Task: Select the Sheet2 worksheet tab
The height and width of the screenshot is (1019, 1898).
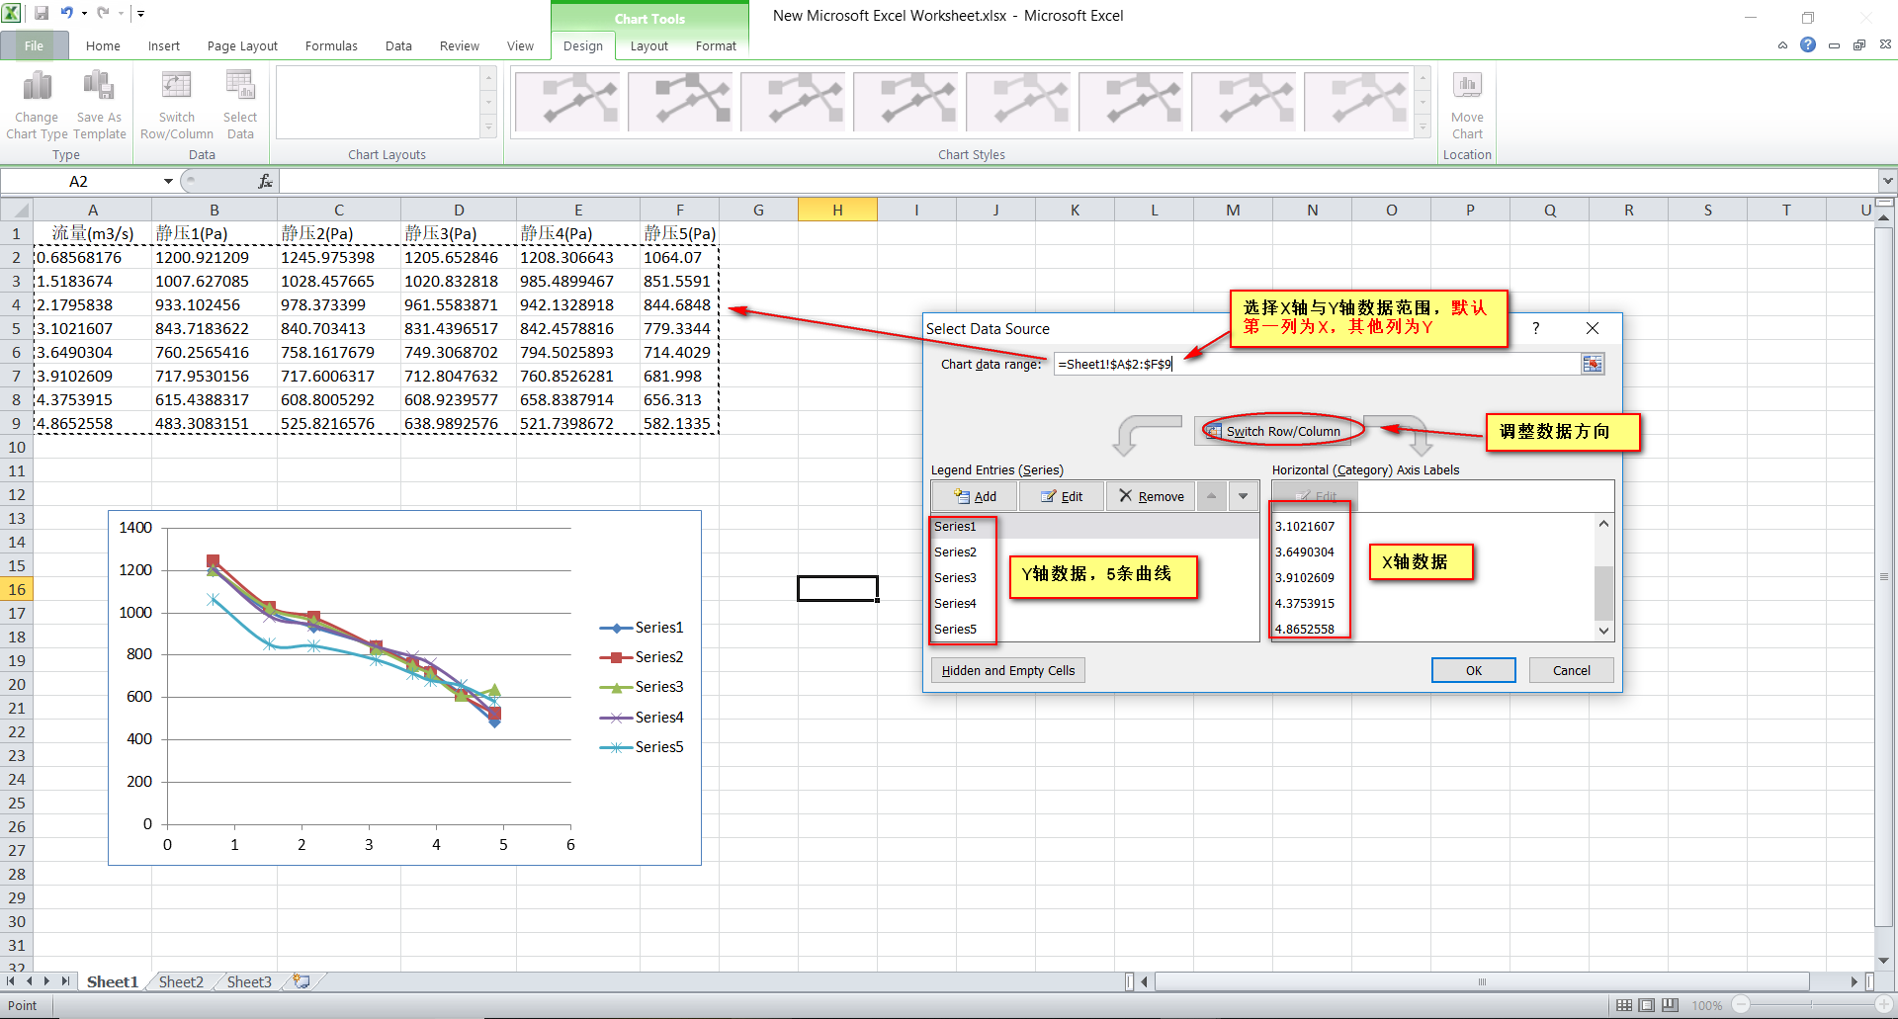Action: click(180, 980)
